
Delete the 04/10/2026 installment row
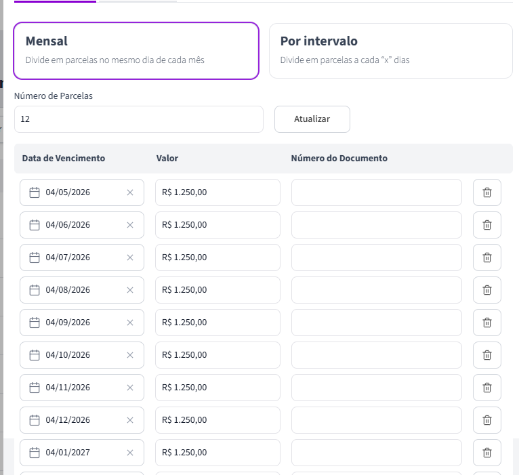pyautogui.click(x=487, y=355)
